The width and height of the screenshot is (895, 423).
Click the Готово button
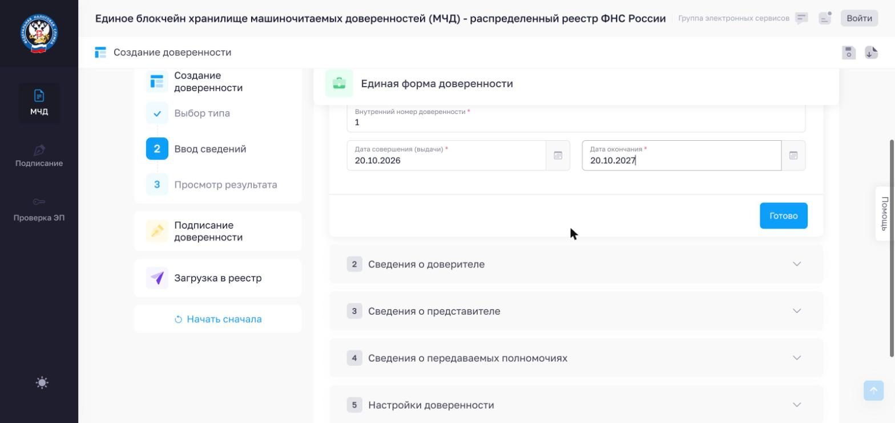click(x=783, y=215)
